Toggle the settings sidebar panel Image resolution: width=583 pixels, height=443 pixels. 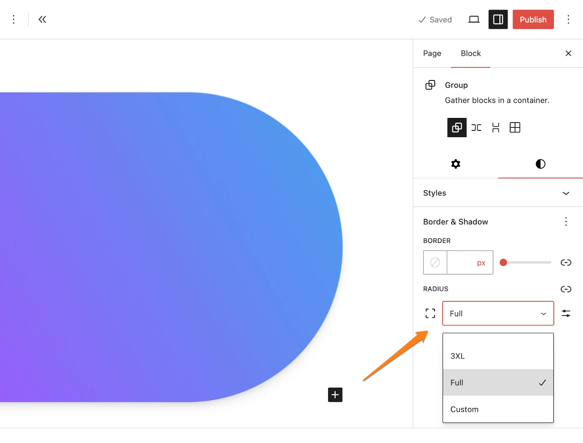pyautogui.click(x=498, y=19)
